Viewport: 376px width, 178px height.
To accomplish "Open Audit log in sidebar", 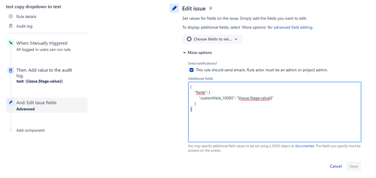I will click(x=24, y=26).
